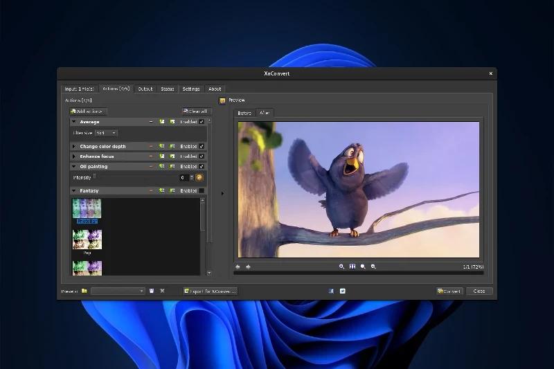Disable the Average action checkbox
Viewport: 554px width, 369px height.
(x=202, y=122)
